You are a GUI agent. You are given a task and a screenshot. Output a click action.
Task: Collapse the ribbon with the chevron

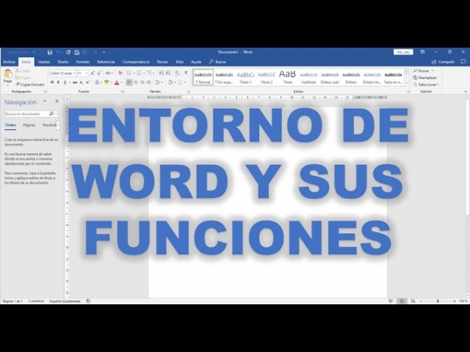point(465,92)
